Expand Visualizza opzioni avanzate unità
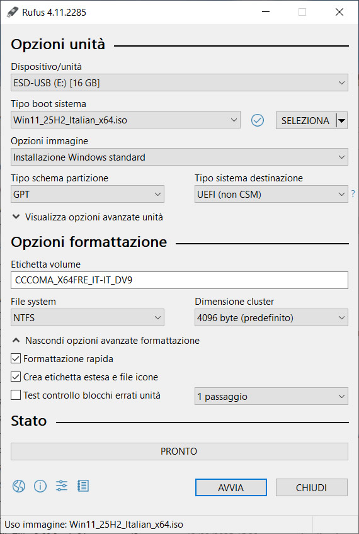 point(88,217)
